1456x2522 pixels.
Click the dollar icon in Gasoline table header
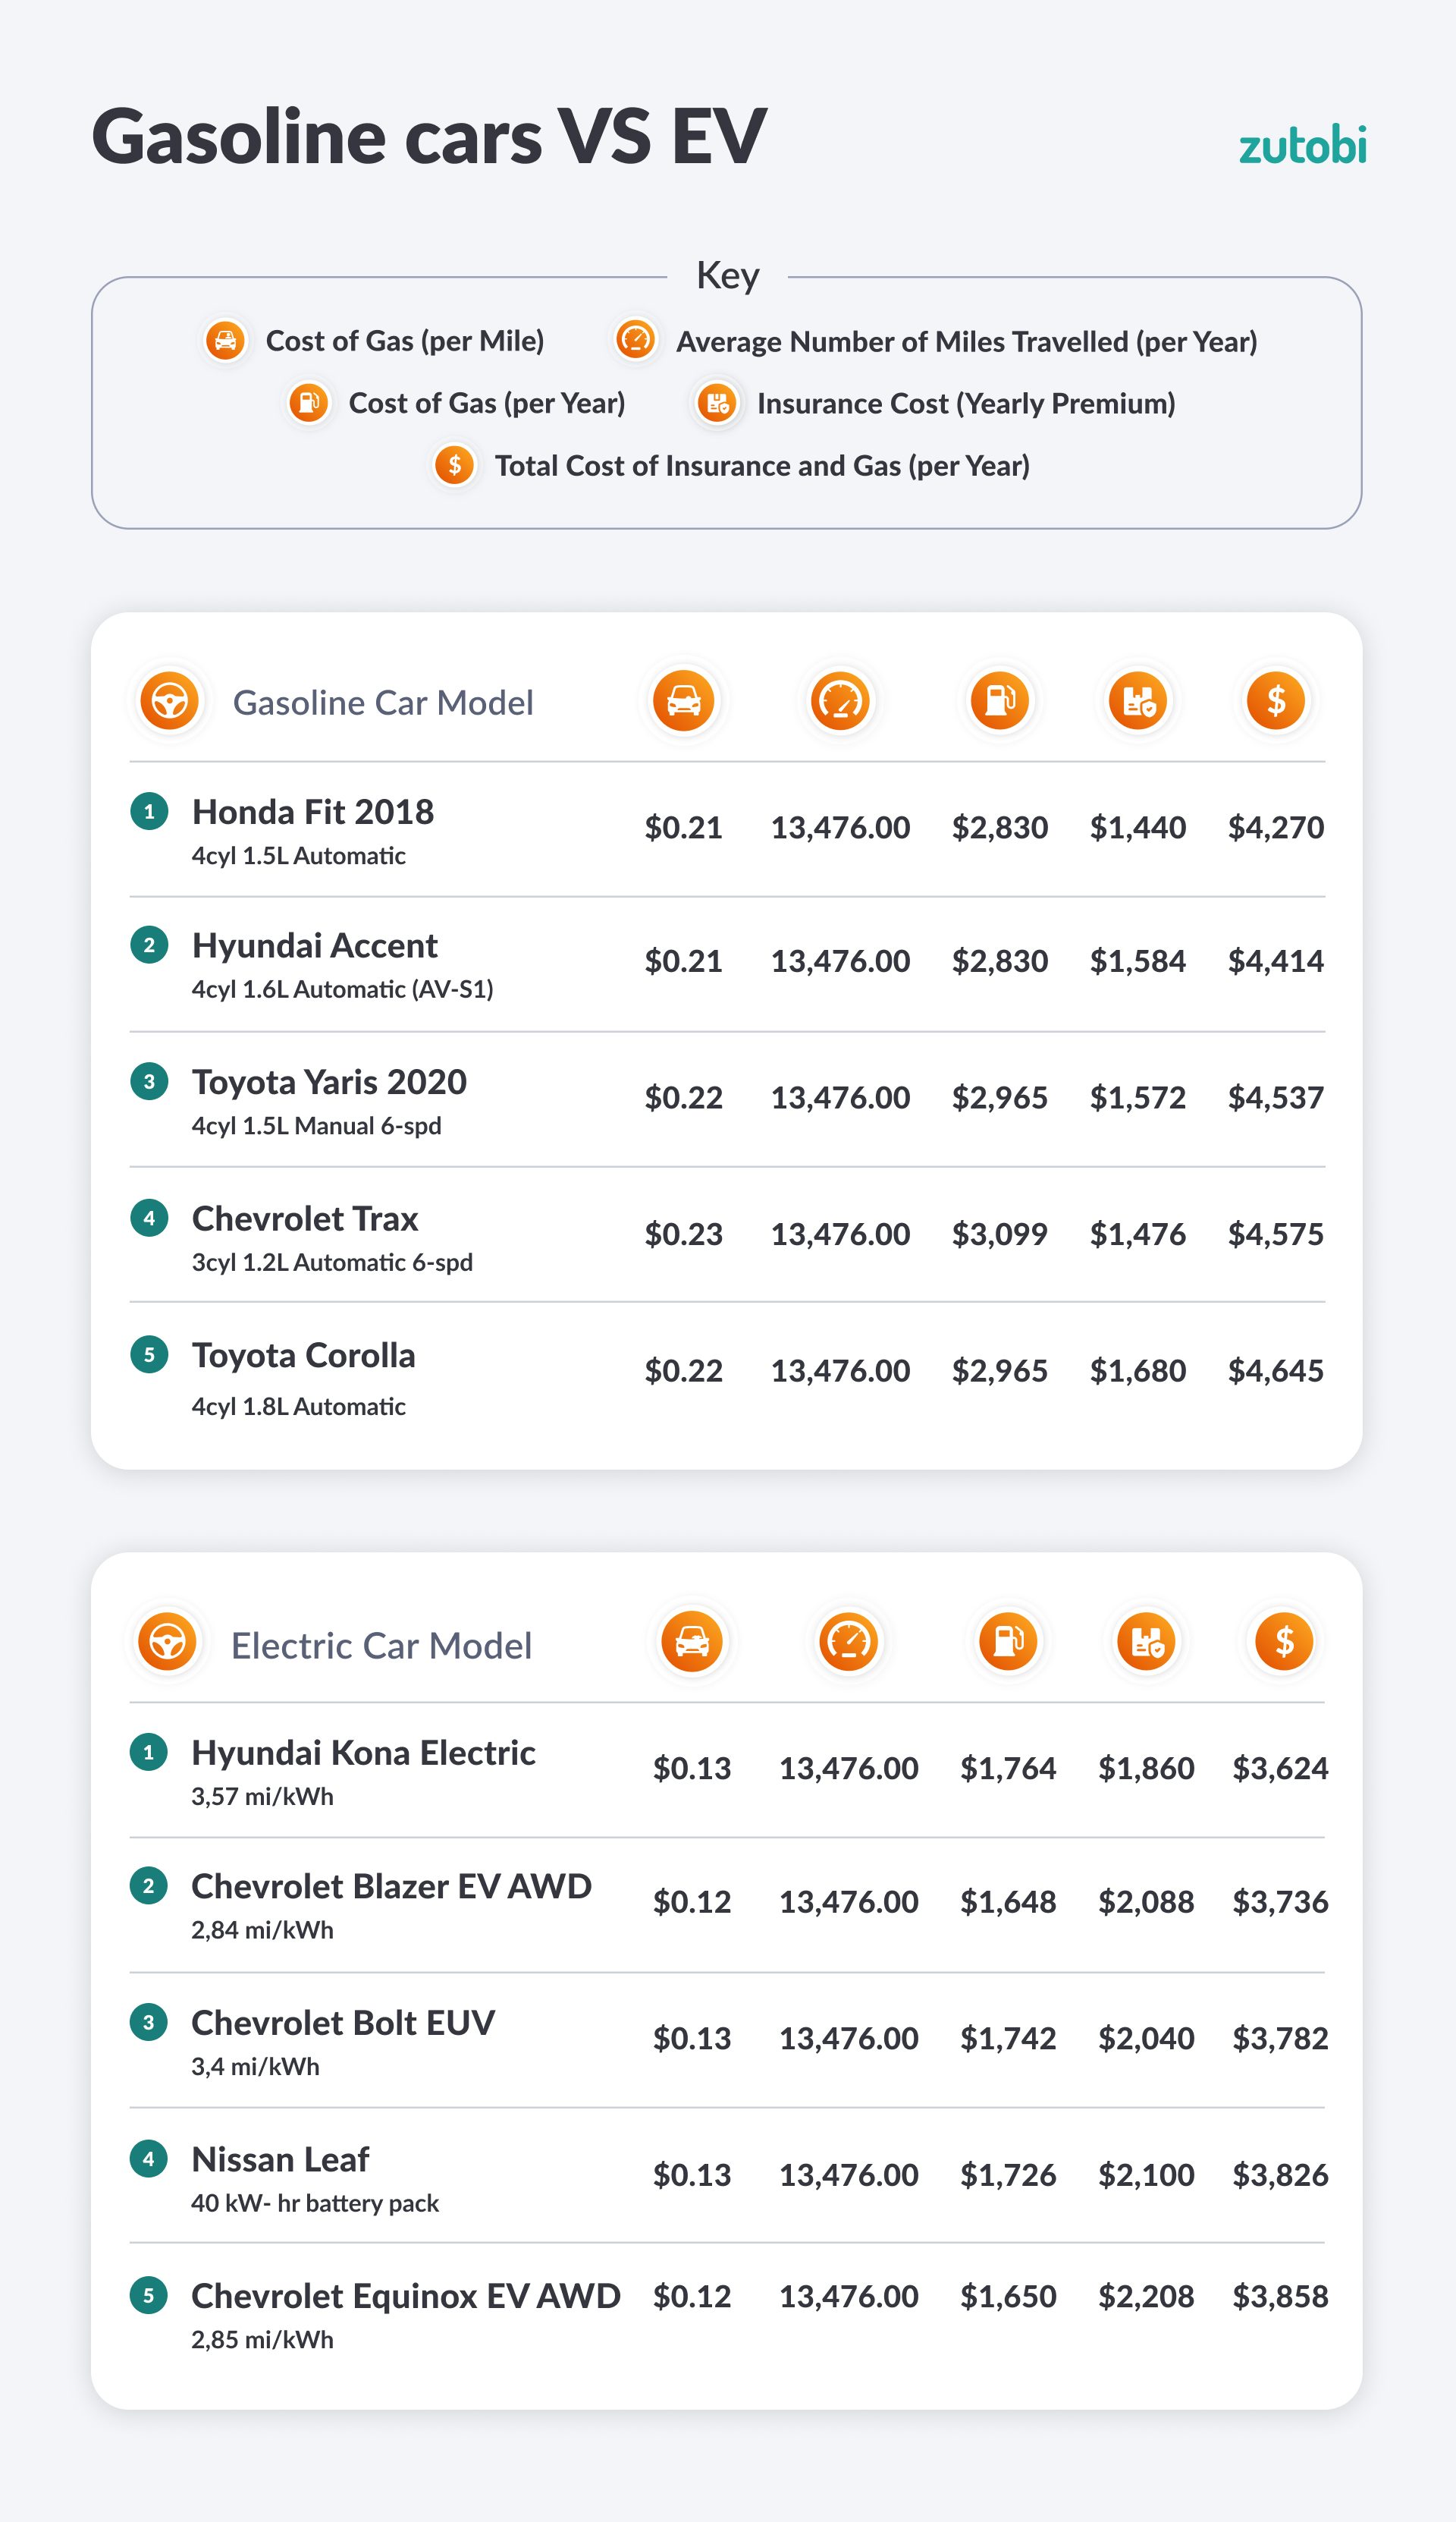click(x=1276, y=700)
